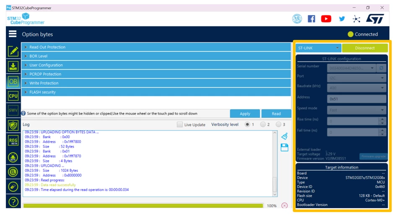Click the Firmware upgrade button

click(373, 156)
